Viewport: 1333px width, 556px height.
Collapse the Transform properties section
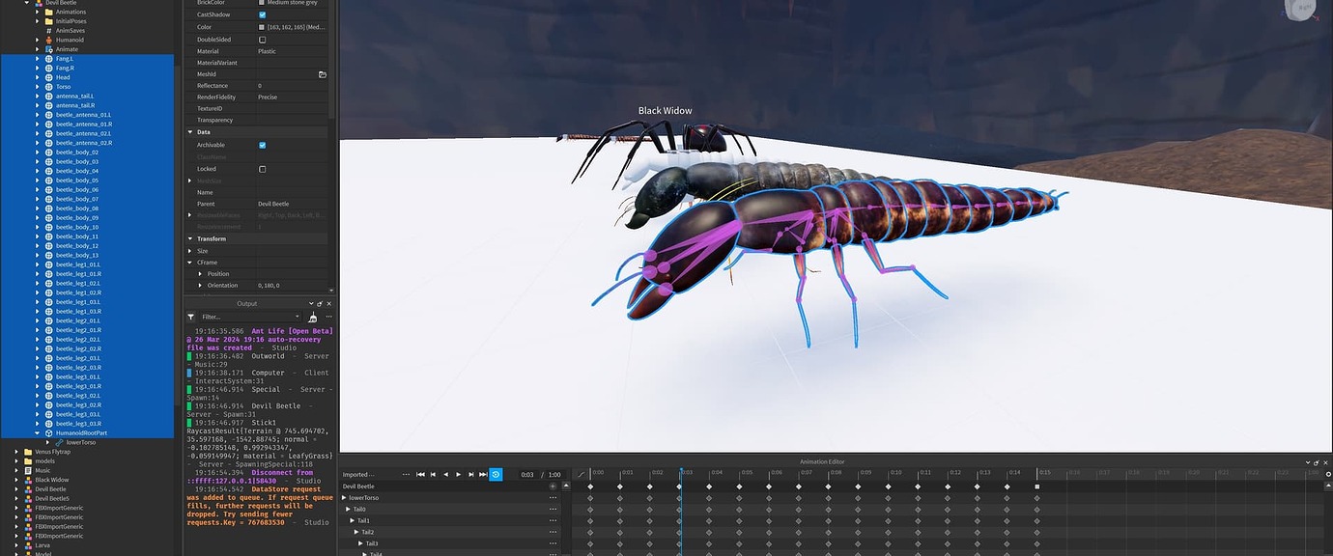[x=190, y=238]
